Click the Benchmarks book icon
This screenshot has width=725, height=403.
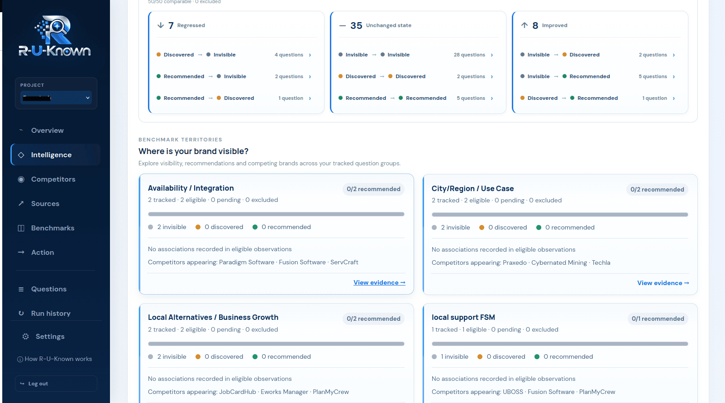point(21,228)
